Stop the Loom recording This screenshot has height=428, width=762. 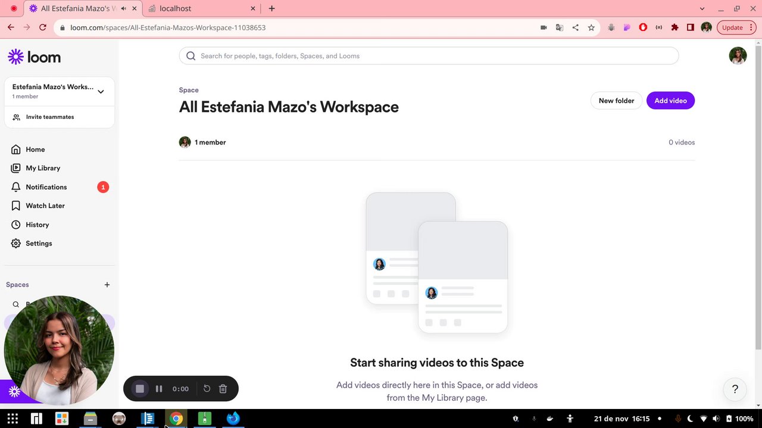click(140, 389)
